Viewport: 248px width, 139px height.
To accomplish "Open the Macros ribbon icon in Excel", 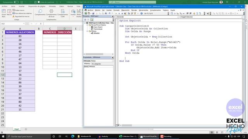I will (x=9, y=12).
